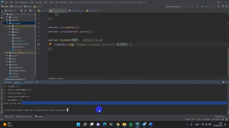
Task: Click the Rollback undo arrow icon
Action: tap(218, 6)
